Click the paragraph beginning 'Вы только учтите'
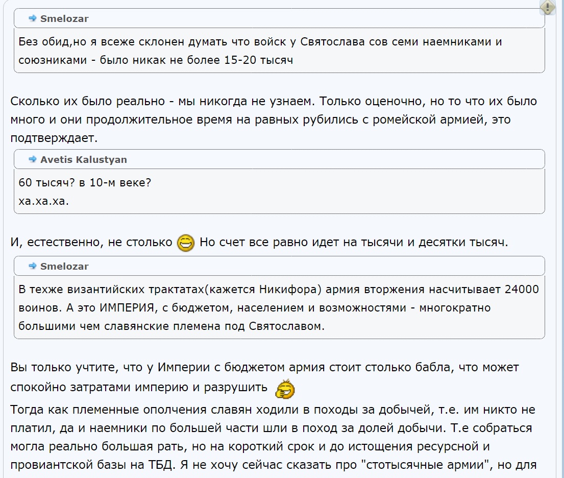 [265, 377]
